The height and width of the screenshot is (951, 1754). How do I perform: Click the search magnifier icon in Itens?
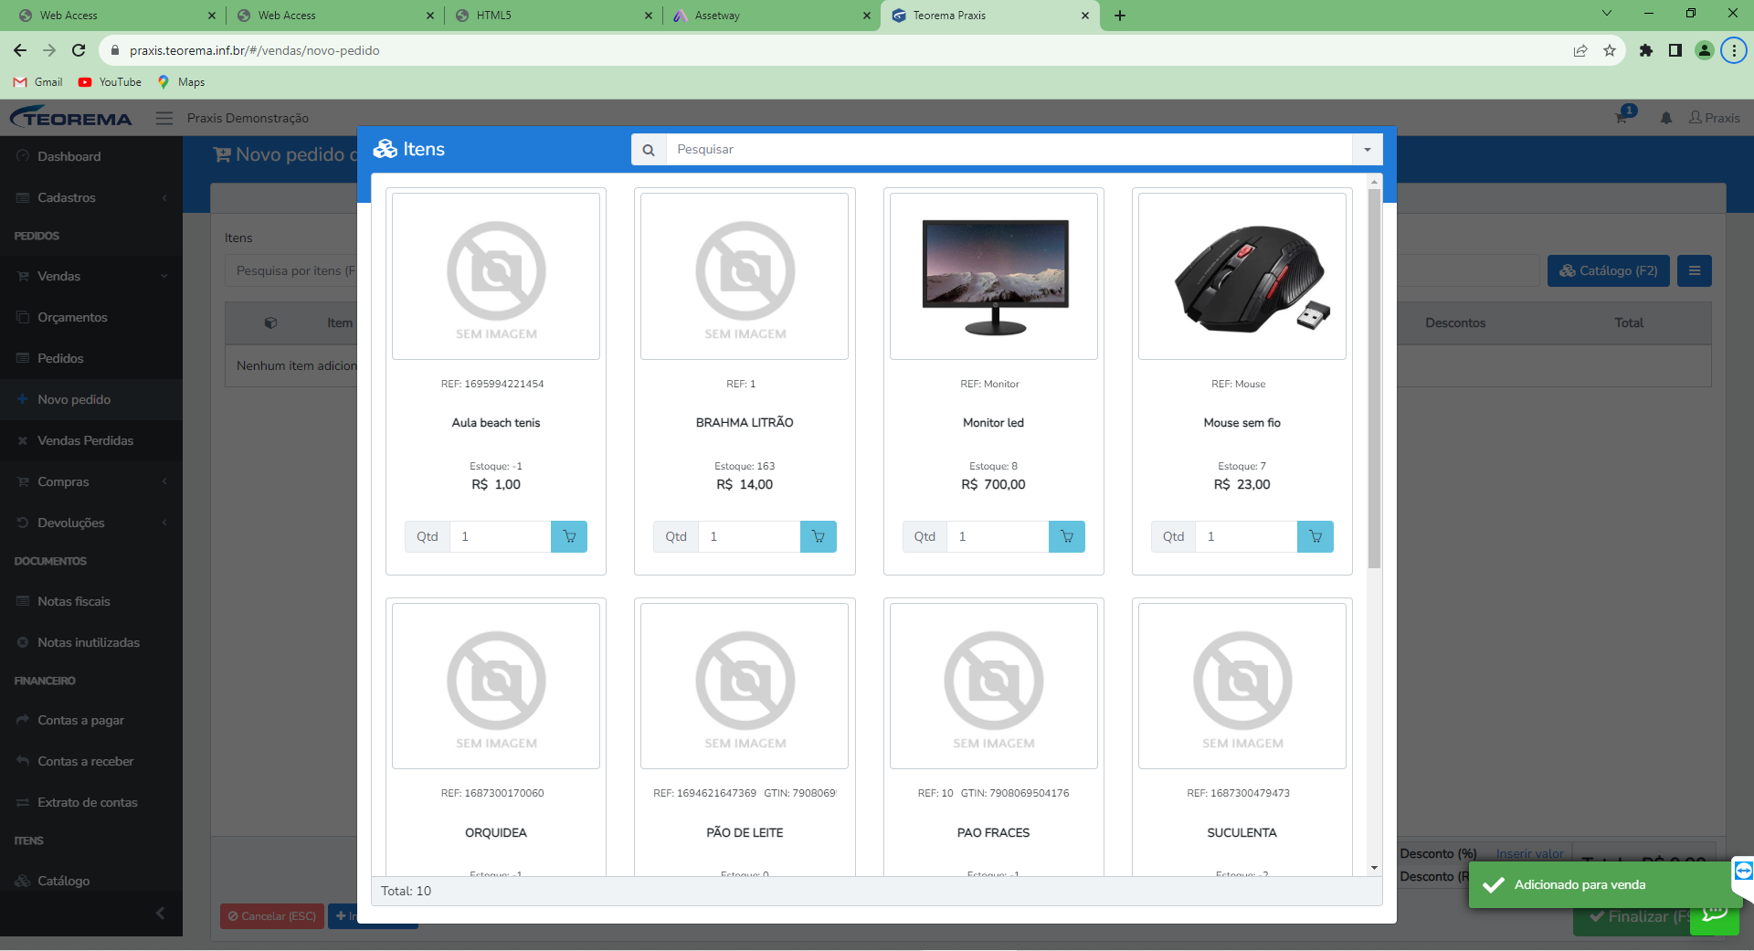(649, 150)
